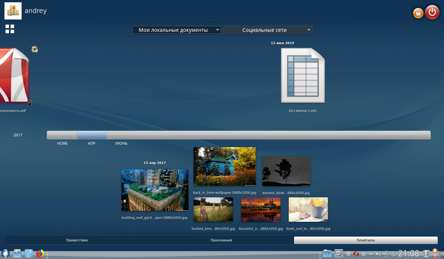Select the ИЮНЬ month label on timeline
Image resolution: width=444 pixels, height=259 pixels.
pos(121,143)
